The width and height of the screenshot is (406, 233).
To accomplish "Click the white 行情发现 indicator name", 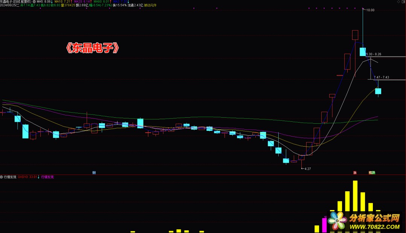I will click(10, 177).
